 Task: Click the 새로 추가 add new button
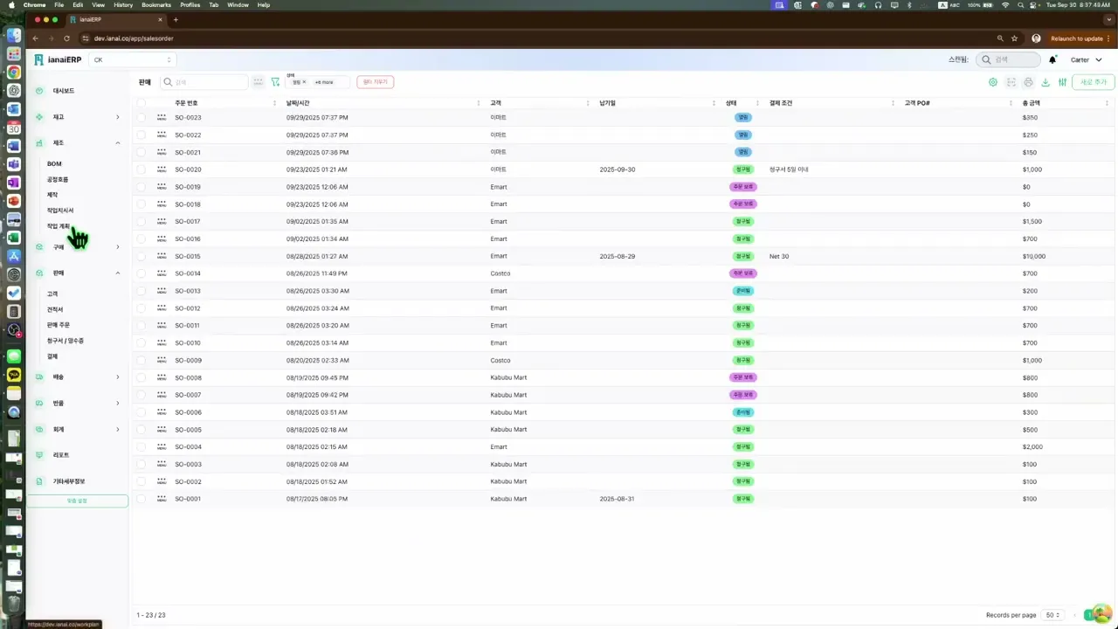pos(1093,82)
